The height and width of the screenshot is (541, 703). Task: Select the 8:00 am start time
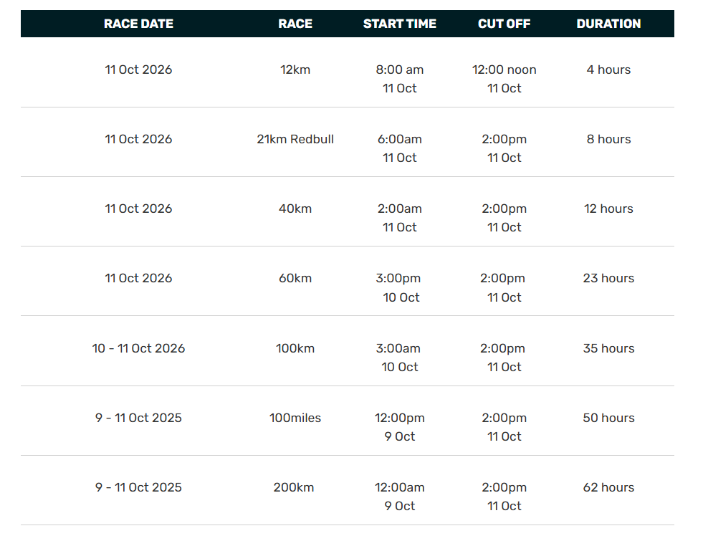[399, 70]
